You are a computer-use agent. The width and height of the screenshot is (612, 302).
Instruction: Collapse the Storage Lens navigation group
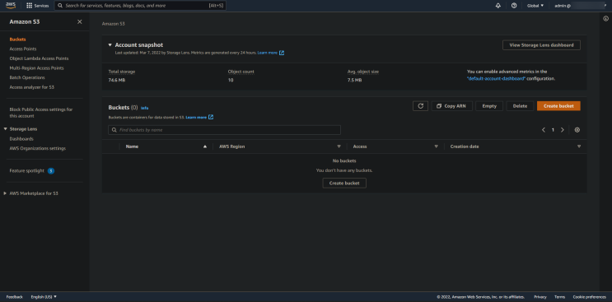coord(6,129)
